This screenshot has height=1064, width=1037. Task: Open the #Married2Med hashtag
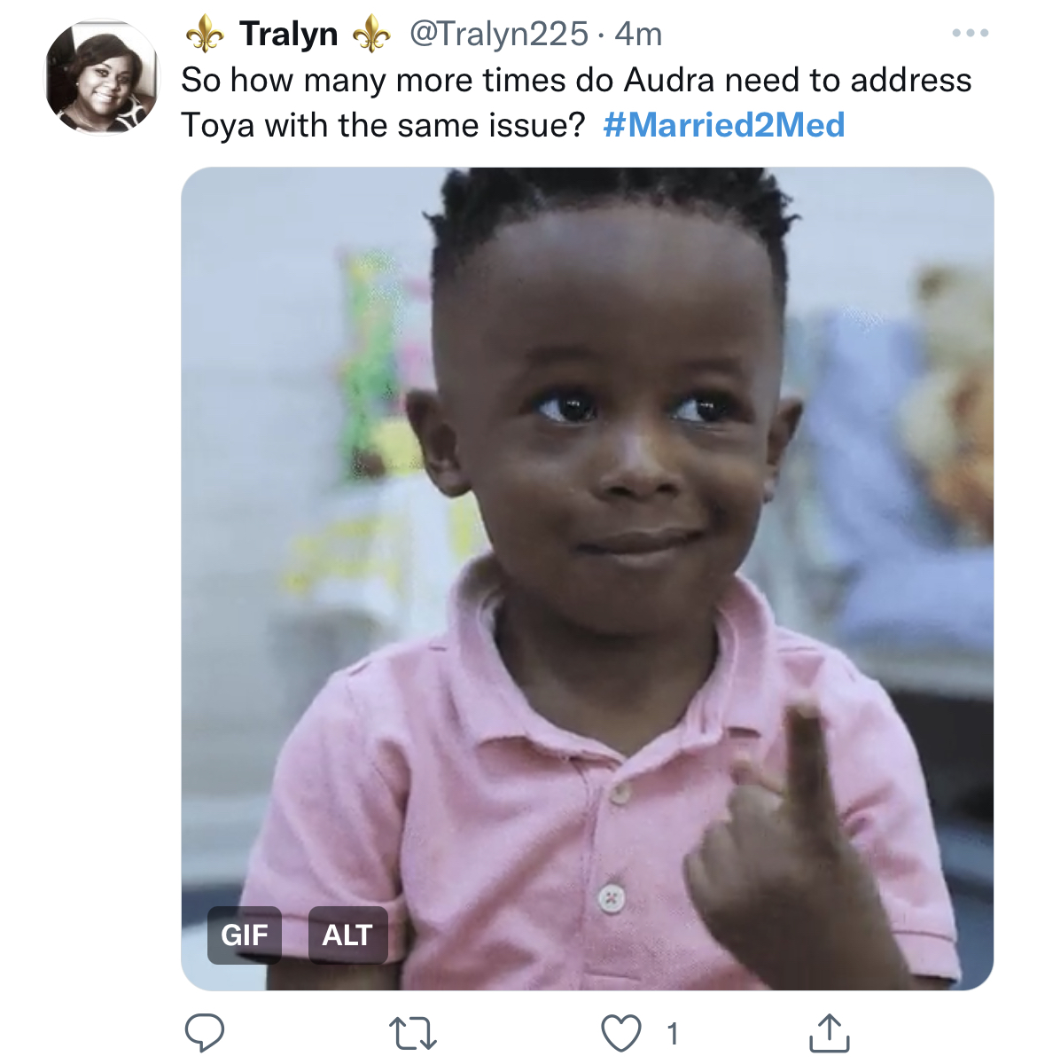(x=723, y=125)
